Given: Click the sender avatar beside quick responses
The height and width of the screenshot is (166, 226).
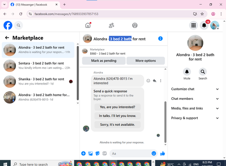Looking at the screenshot, I should [86, 129].
